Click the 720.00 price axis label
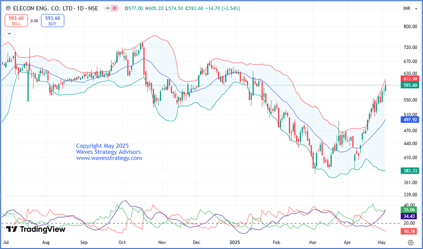 point(410,47)
